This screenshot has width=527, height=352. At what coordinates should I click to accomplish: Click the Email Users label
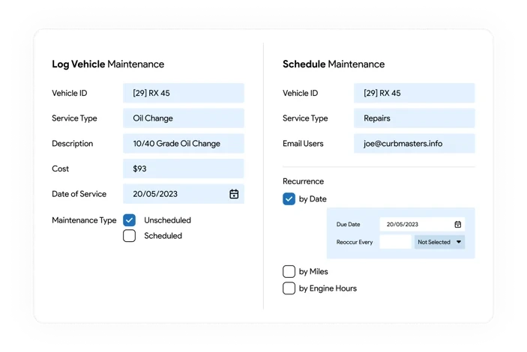click(x=303, y=144)
